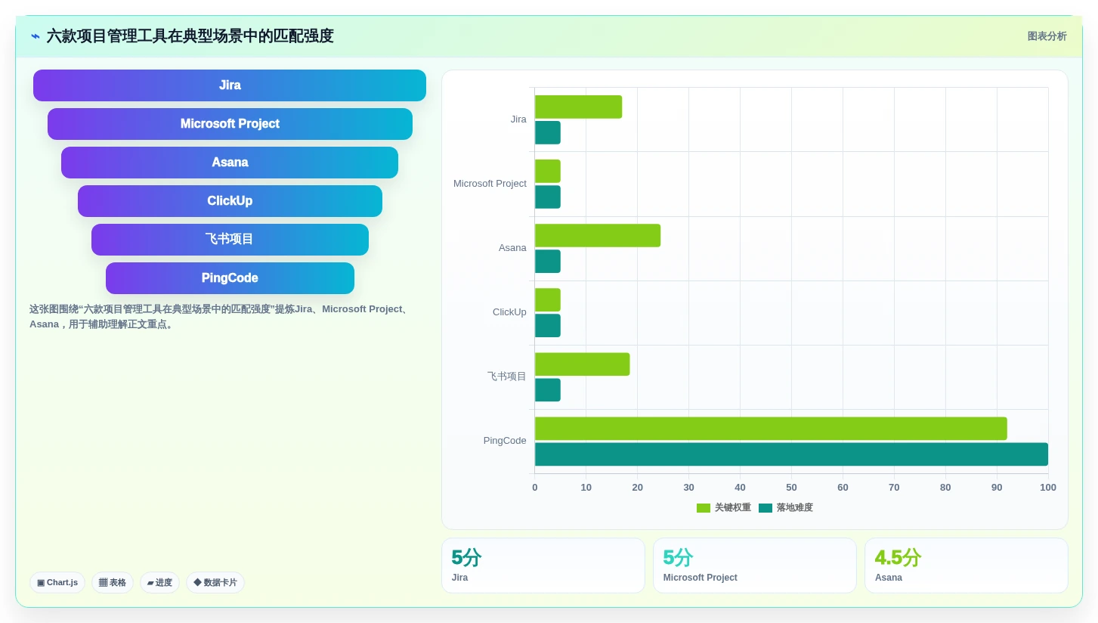Select the Asana funnel bar
1098x623 pixels.
tap(230, 163)
